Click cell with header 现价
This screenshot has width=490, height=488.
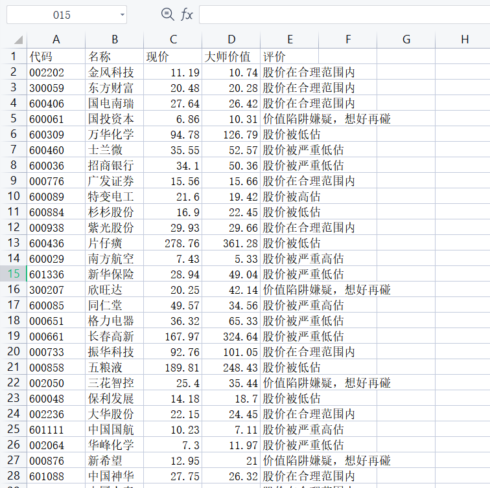pyautogui.click(x=173, y=56)
